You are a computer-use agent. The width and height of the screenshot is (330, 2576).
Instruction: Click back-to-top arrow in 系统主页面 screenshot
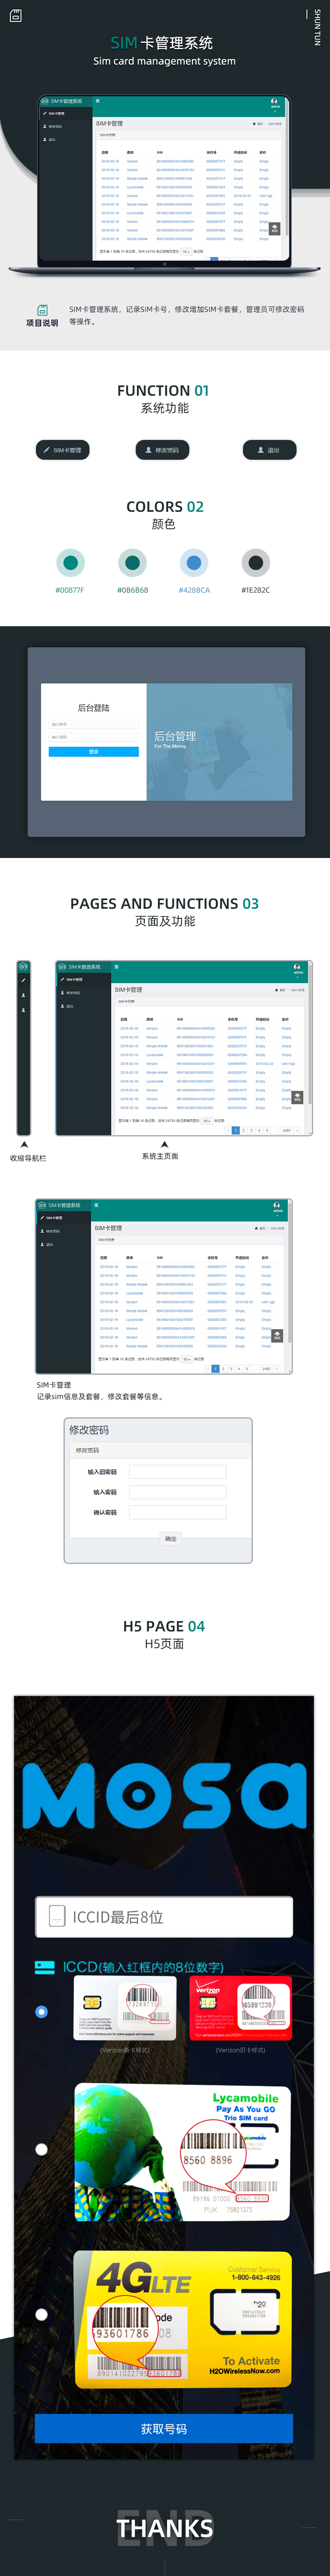[297, 1097]
